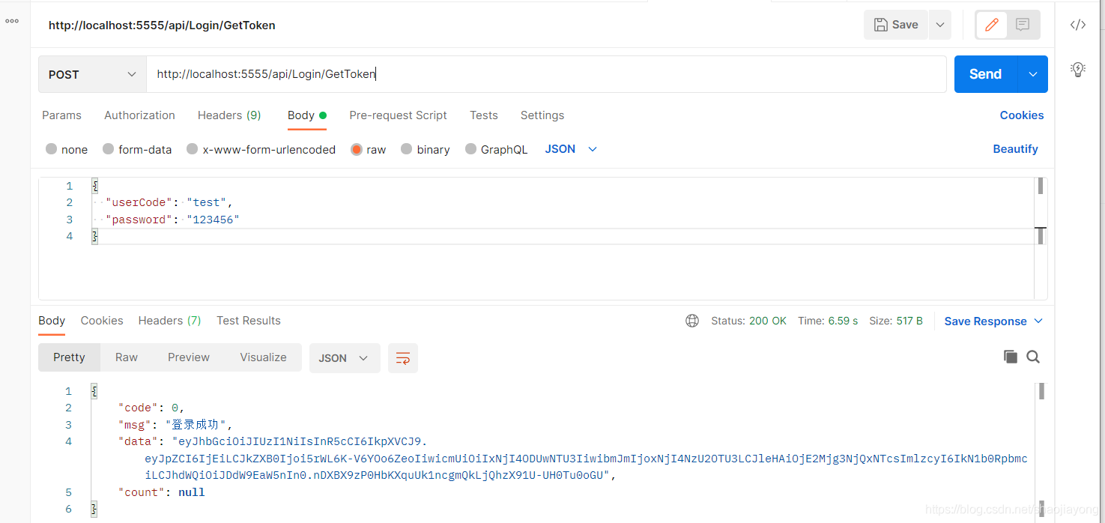Click the edit pencil icon
Screen dimensions: 1105x523
click(x=990, y=24)
